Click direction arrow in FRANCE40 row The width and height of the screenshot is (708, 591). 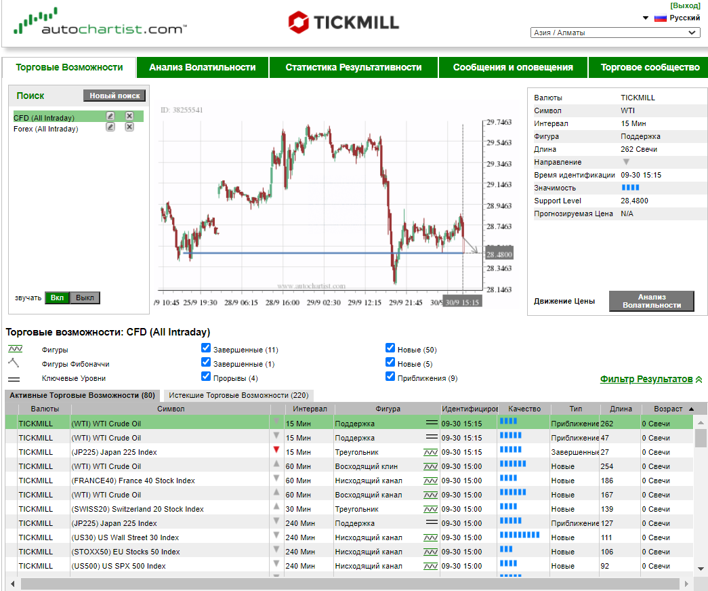[x=276, y=478]
